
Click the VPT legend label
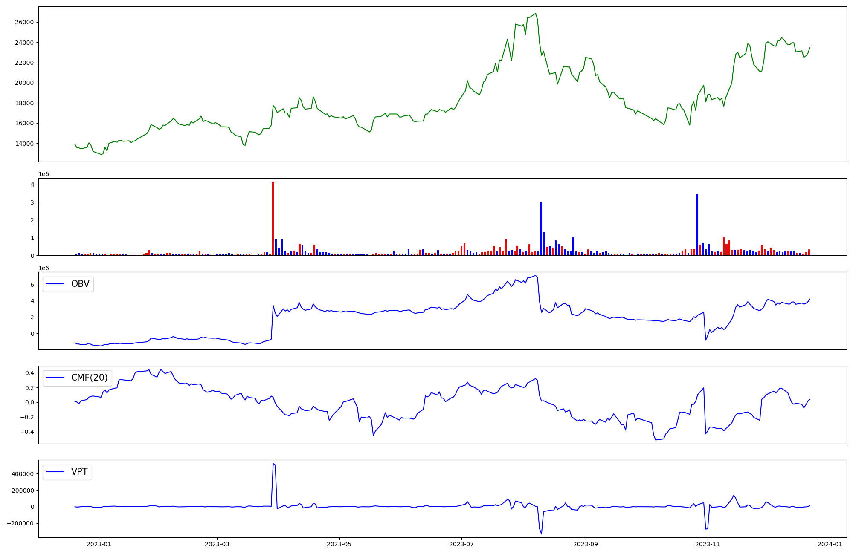tap(79, 472)
